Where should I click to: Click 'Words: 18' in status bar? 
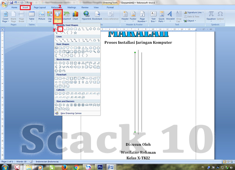21,161
